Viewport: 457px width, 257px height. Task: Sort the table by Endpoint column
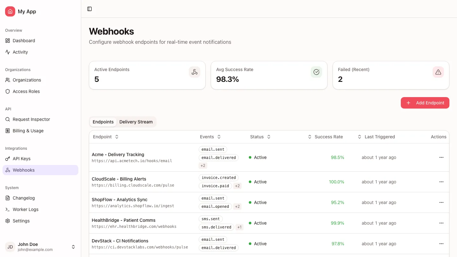point(116,137)
